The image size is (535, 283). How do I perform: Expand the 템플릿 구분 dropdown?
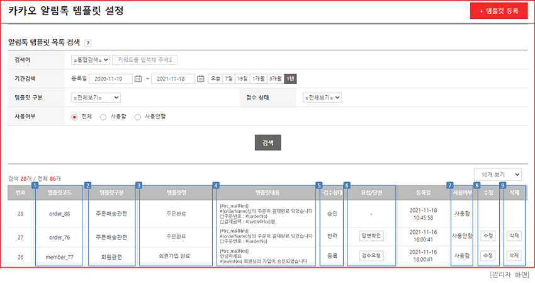click(96, 98)
